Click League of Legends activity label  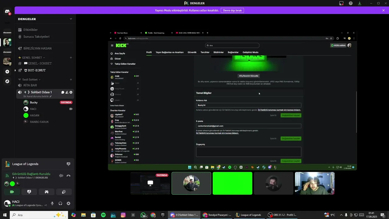coord(25,164)
